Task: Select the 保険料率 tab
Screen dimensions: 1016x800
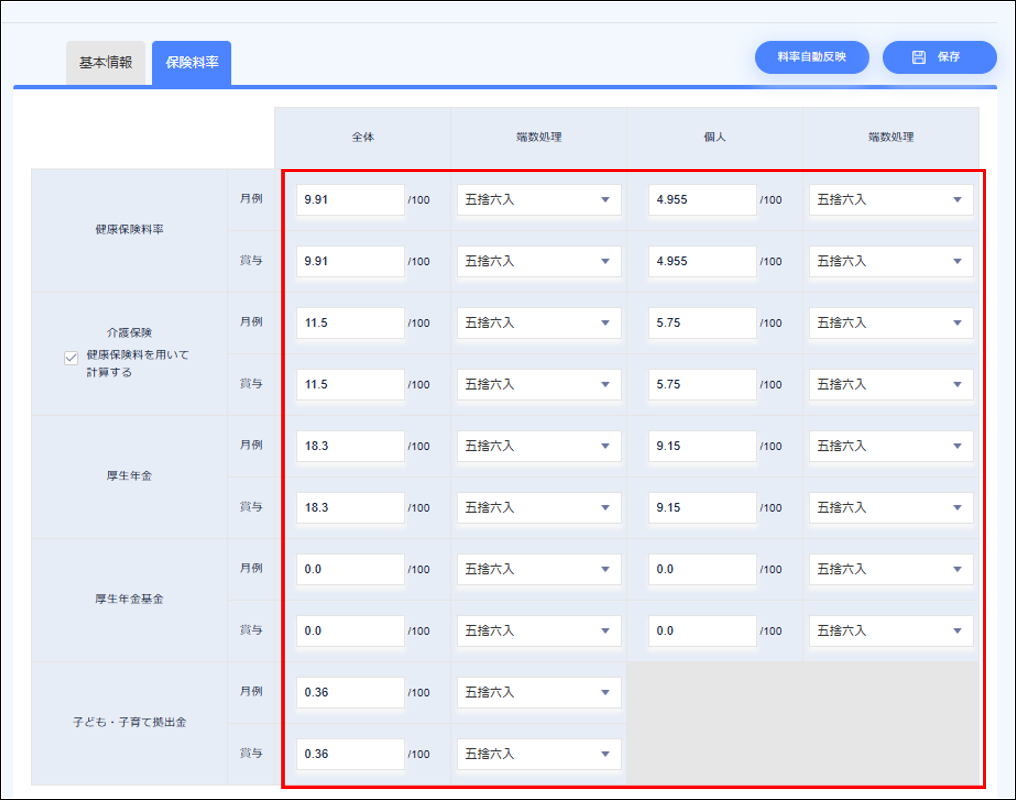Action: pos(192,62)
